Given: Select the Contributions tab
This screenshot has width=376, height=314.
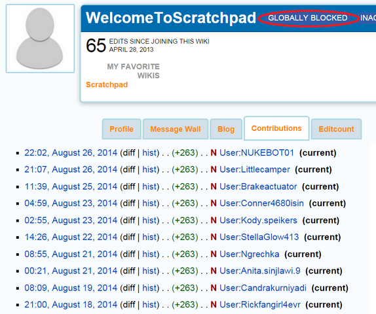Looking at the screenshot, I should (x=276, y=128).
